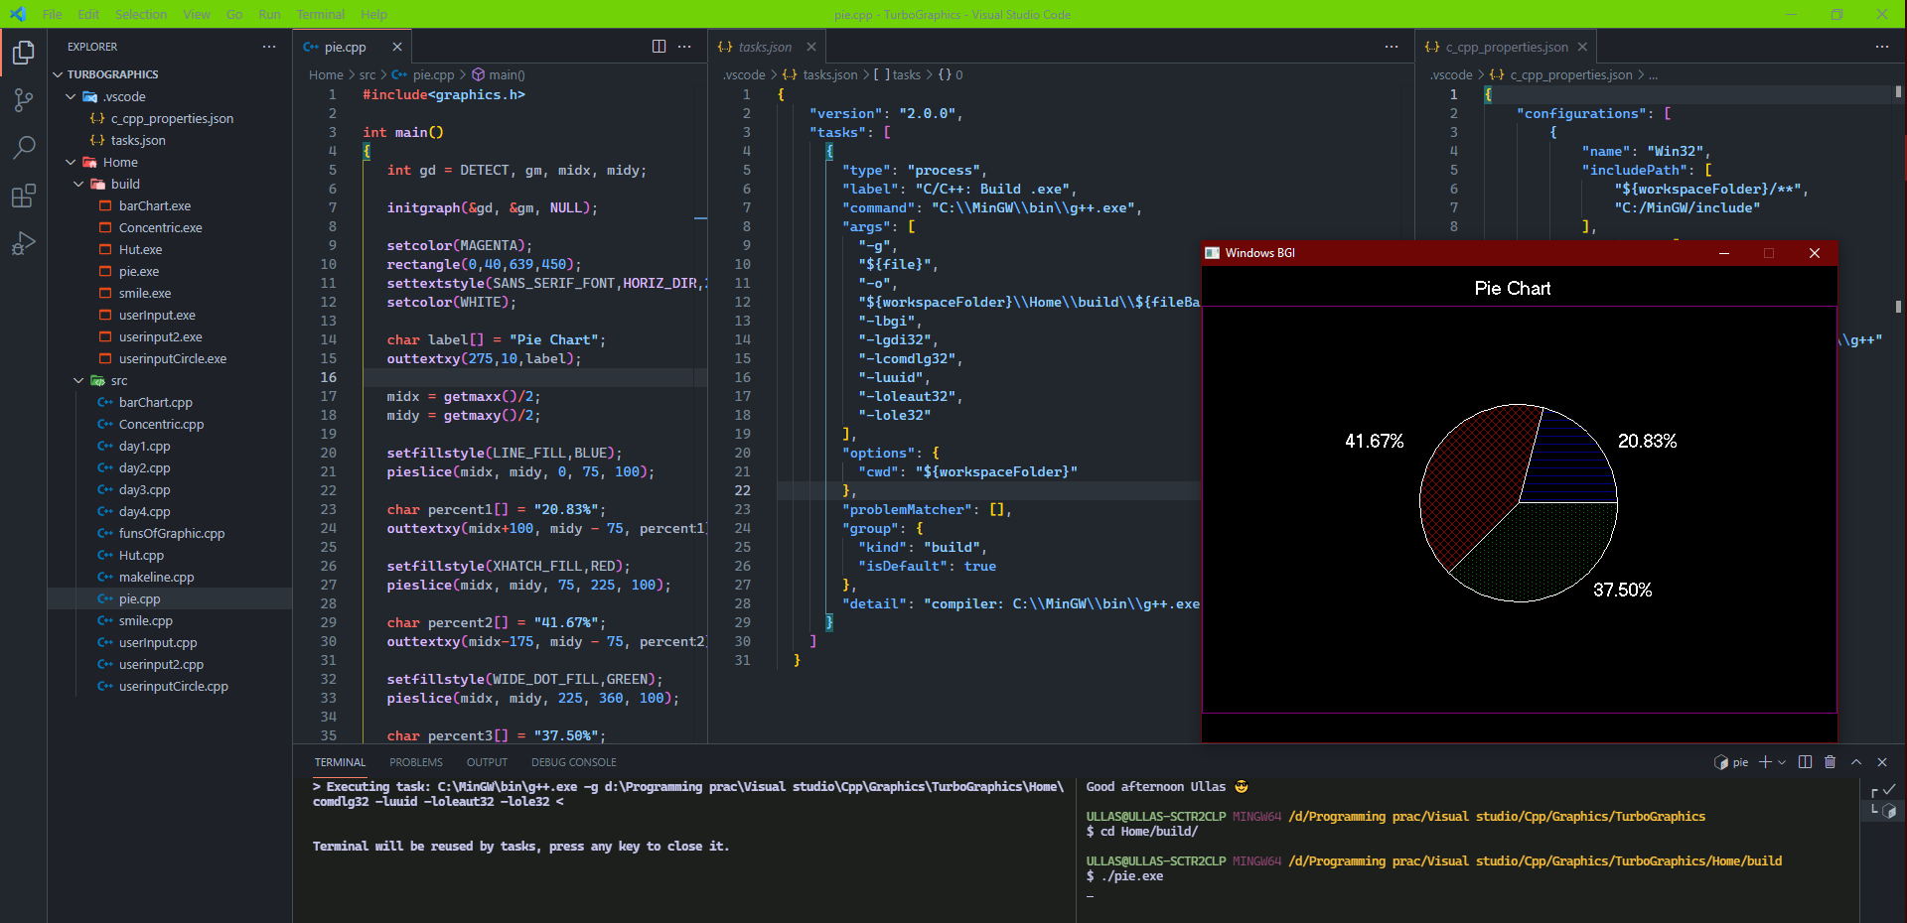Open more actions for c_cpp_properties.json editor group
Screen dimensions: 1907x923
pyautogui.click(x=1882, y=47)
